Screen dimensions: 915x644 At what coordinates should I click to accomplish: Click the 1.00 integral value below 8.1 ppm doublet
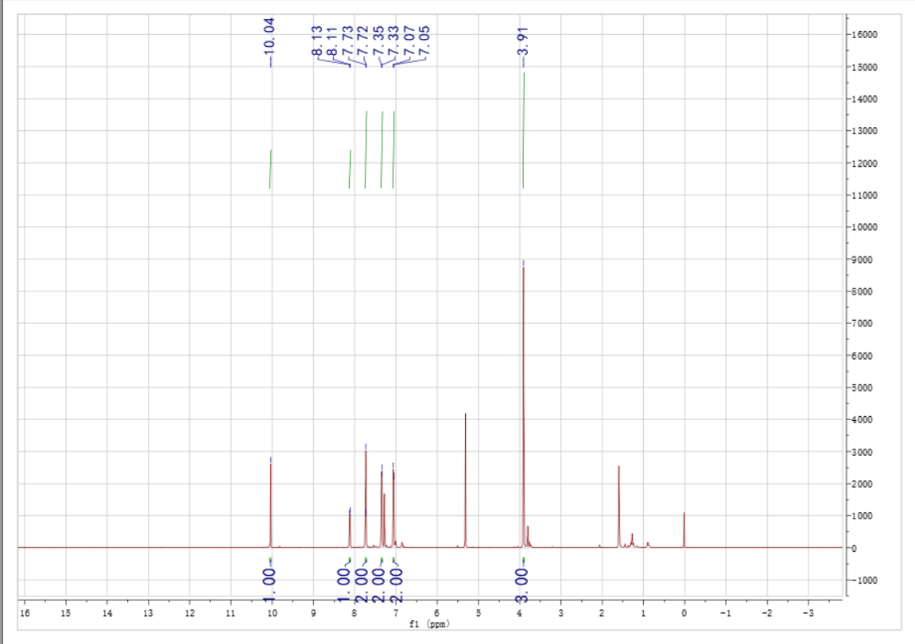pyautogui.click(x=343, y=584)
